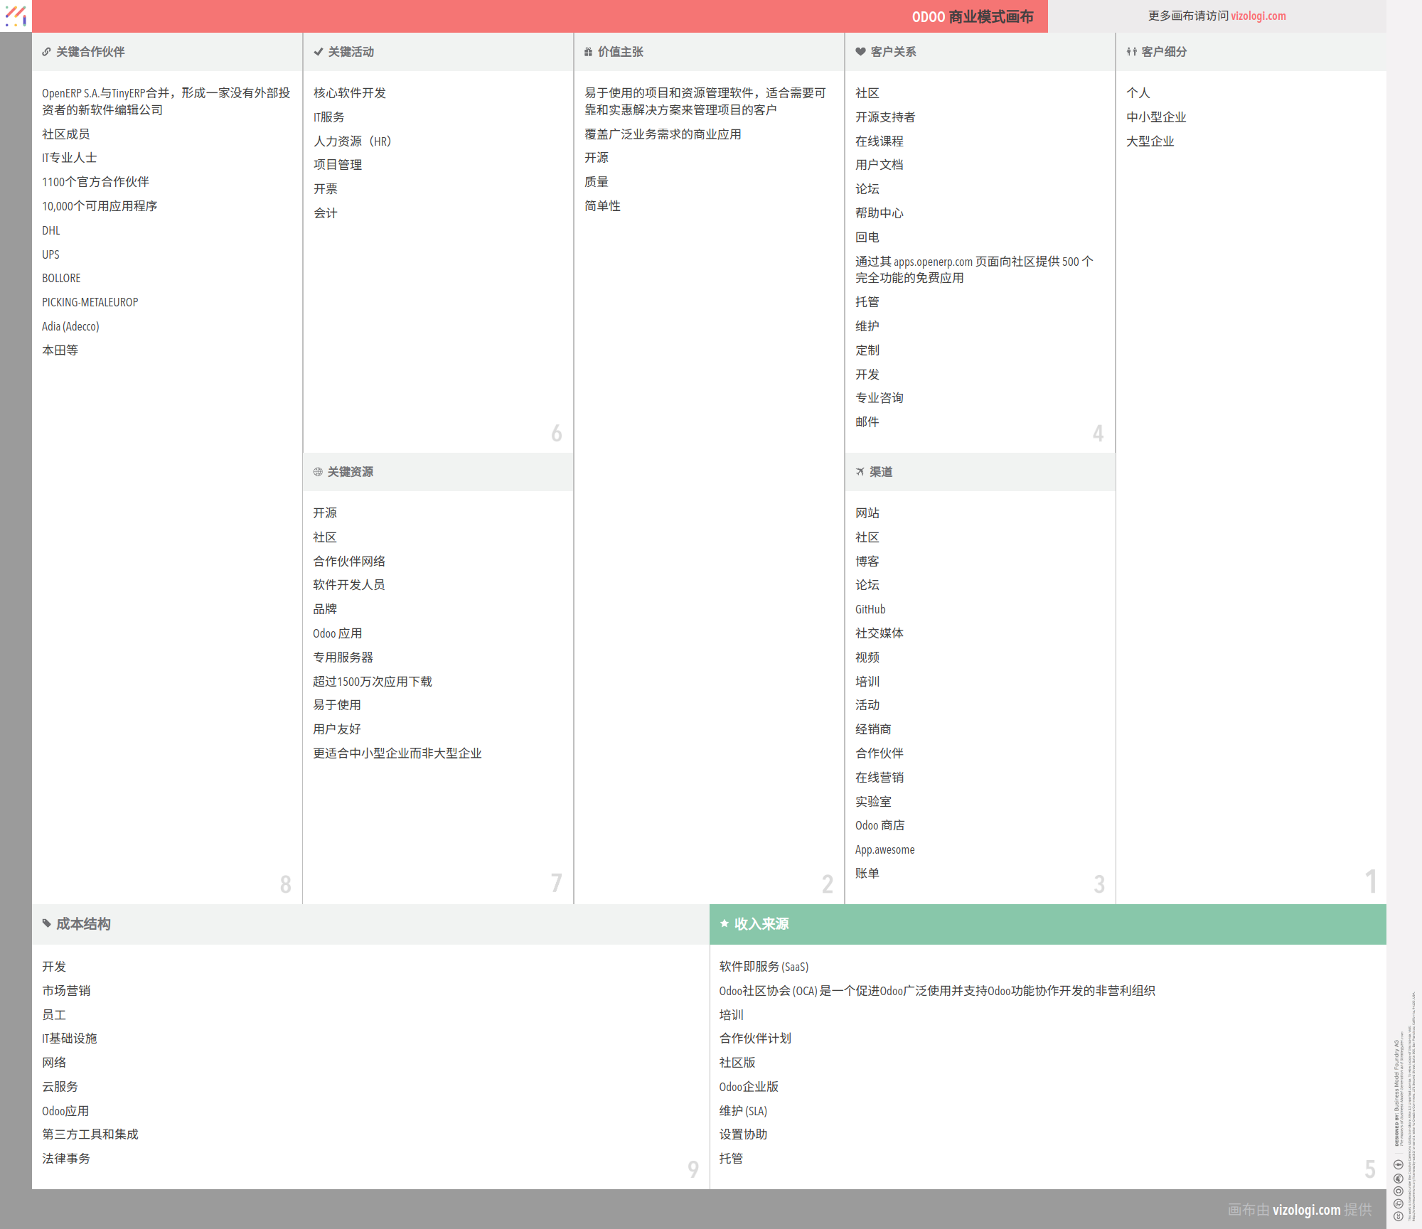Screen dimensions: 1422x1229
Task: Click the DHL item under 关键合作伙伴
Action: [x=50, y=230]
